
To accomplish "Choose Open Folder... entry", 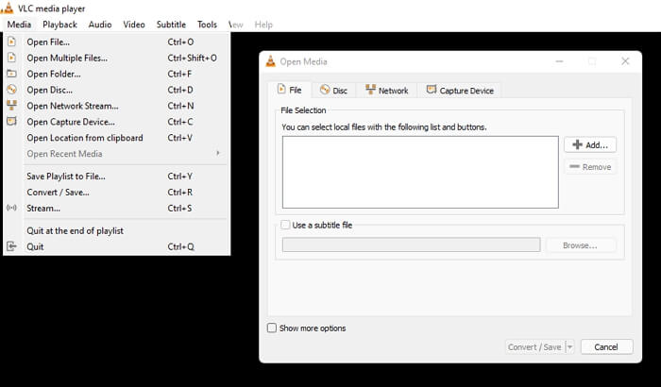I will point(117,74).
